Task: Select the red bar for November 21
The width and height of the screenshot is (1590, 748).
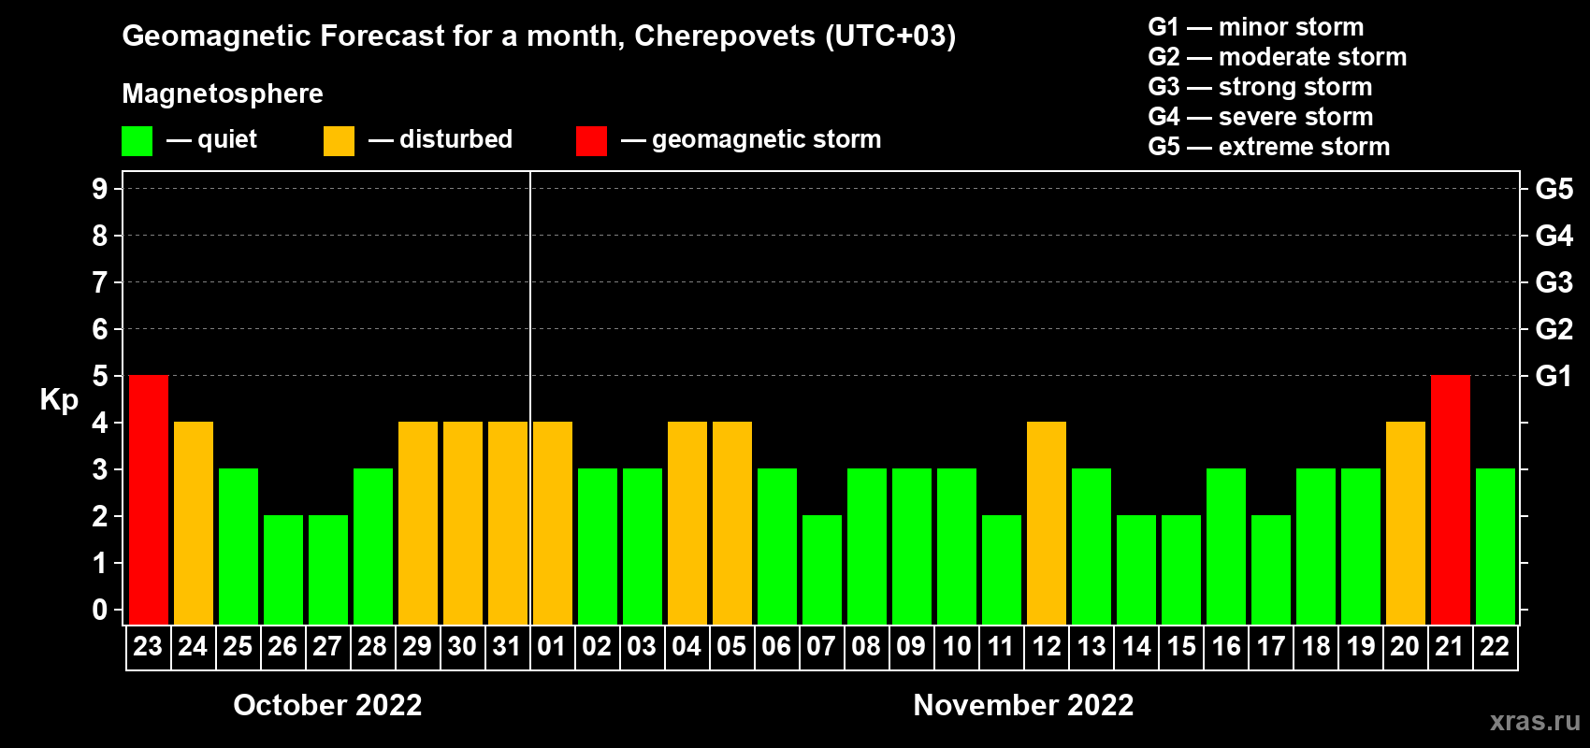Action: (1451, 500)
